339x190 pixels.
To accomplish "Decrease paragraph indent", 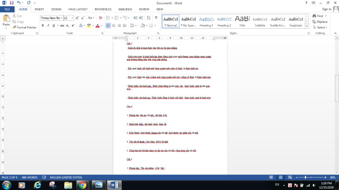I will click(x=135, y=18).
